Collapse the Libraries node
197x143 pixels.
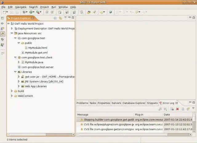click(x=15, y=72)
